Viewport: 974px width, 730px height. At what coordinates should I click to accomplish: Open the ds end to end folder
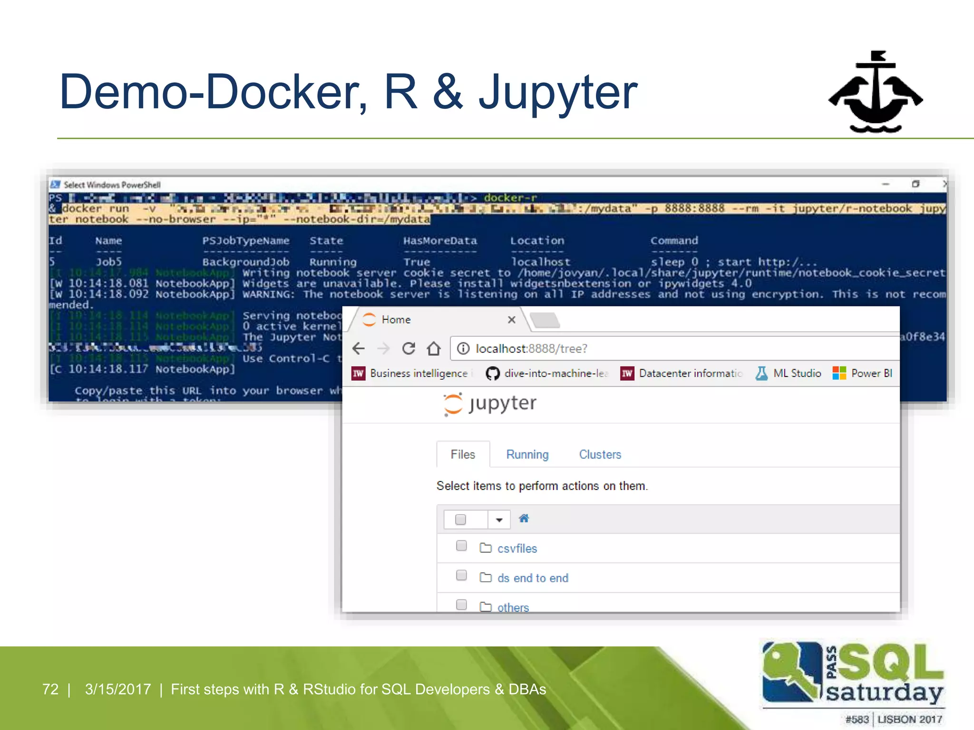tap(533, 578)
